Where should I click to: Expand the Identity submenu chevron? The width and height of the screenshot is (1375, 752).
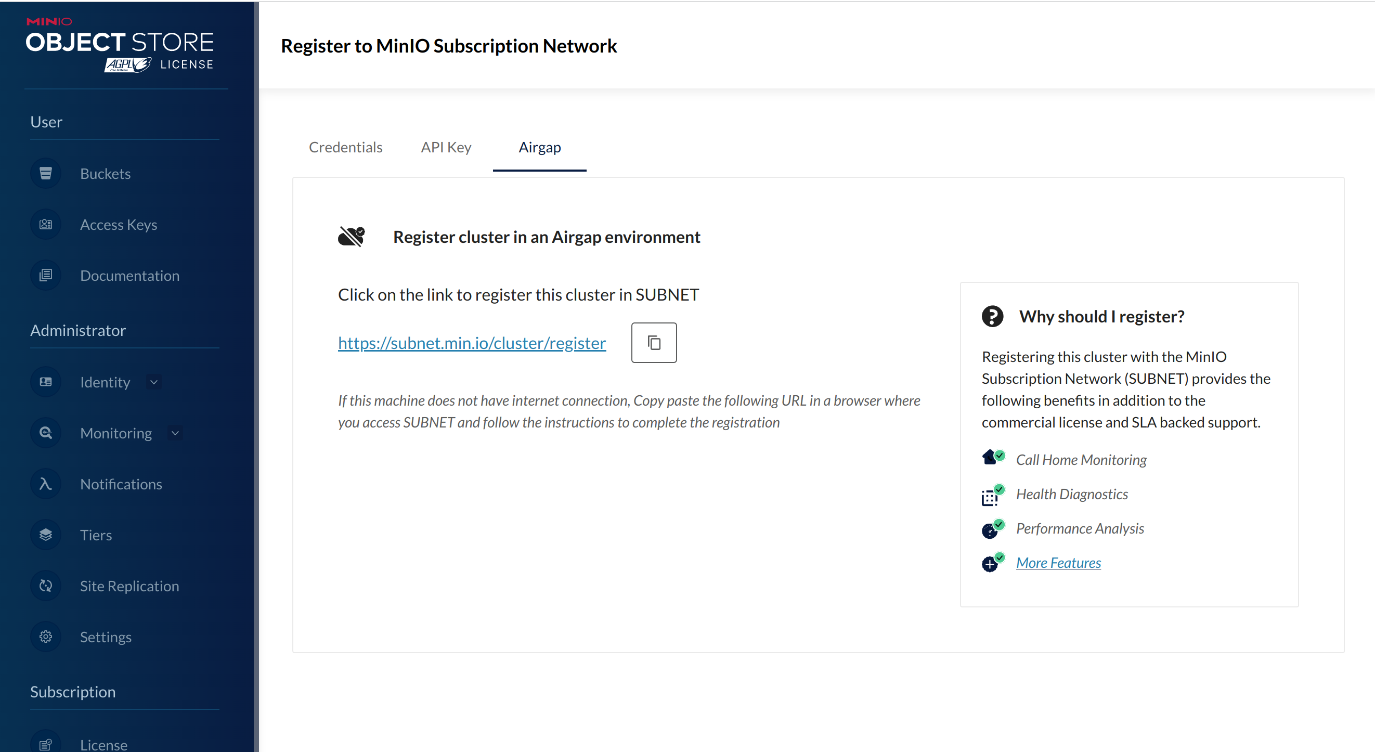click(x=154, y=382)
